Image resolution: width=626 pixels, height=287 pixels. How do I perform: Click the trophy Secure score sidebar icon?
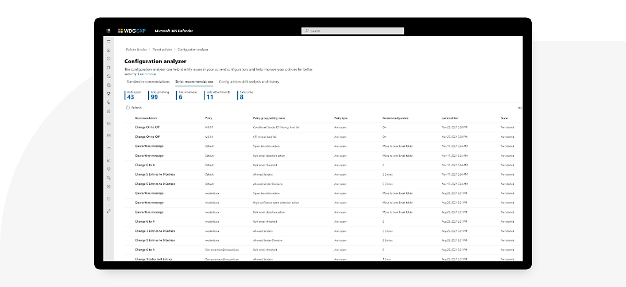point(109,94)
